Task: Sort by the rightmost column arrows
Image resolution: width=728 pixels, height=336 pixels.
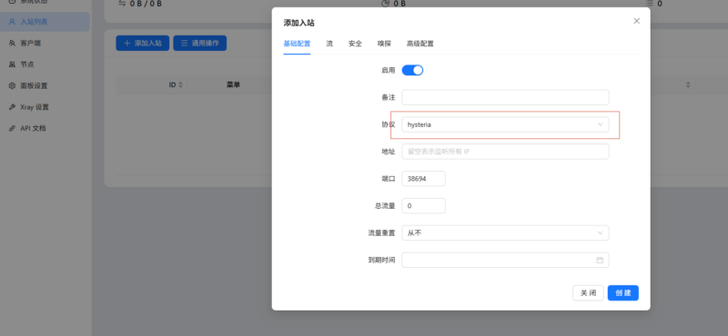Action: (x=689, y=85)
